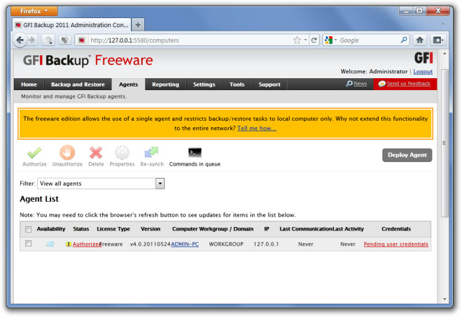Click the warning status icon beside Authorize
Image resolution: width=462 pixels, height=317 pixels.
pos(69,244)
